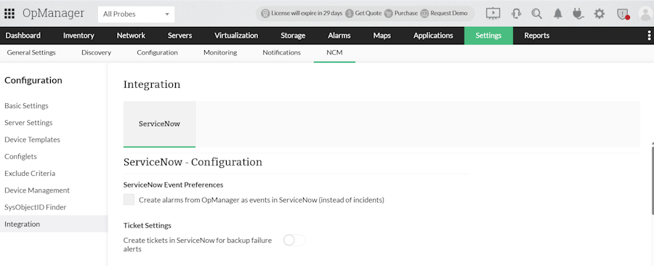Open the Inventory menu
The width and height of the screenshot is (654, 266).
click(78, 36)
